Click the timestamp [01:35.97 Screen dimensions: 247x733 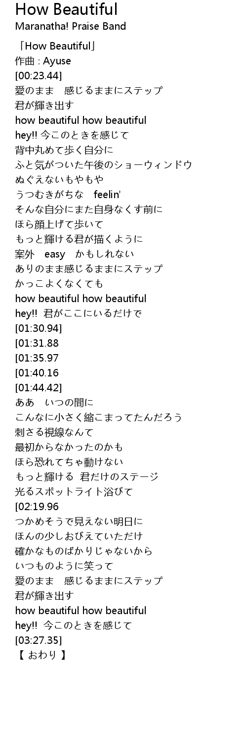tap(37, 358)
